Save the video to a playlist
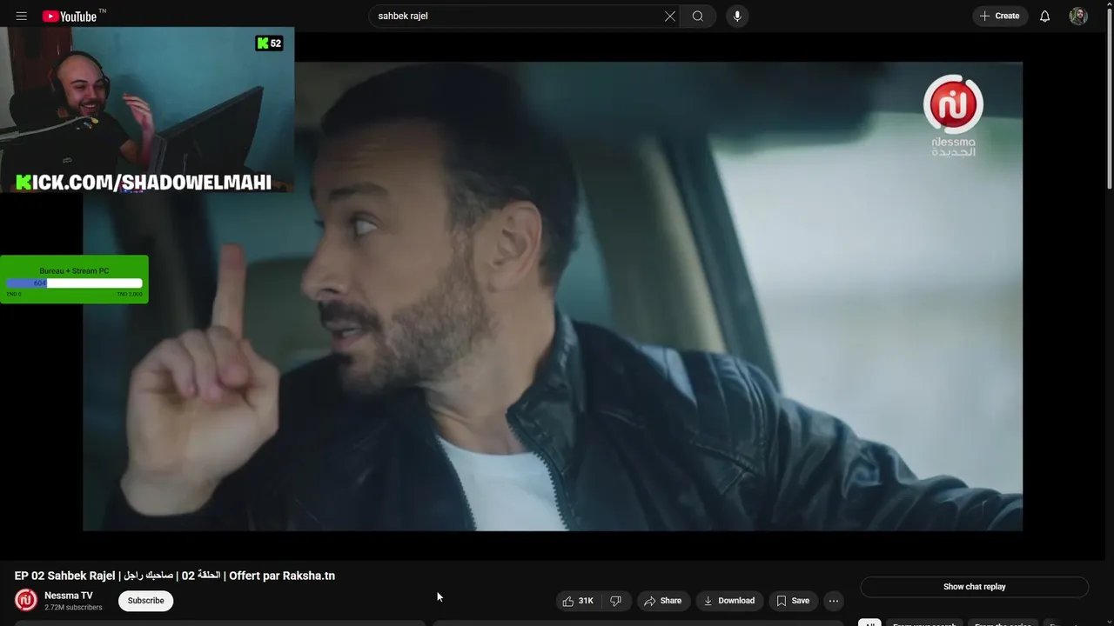1114x626 pixels. click(x=793, y=601)
